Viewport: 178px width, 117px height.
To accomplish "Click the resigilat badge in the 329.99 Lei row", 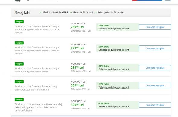I will coord(19,100).
